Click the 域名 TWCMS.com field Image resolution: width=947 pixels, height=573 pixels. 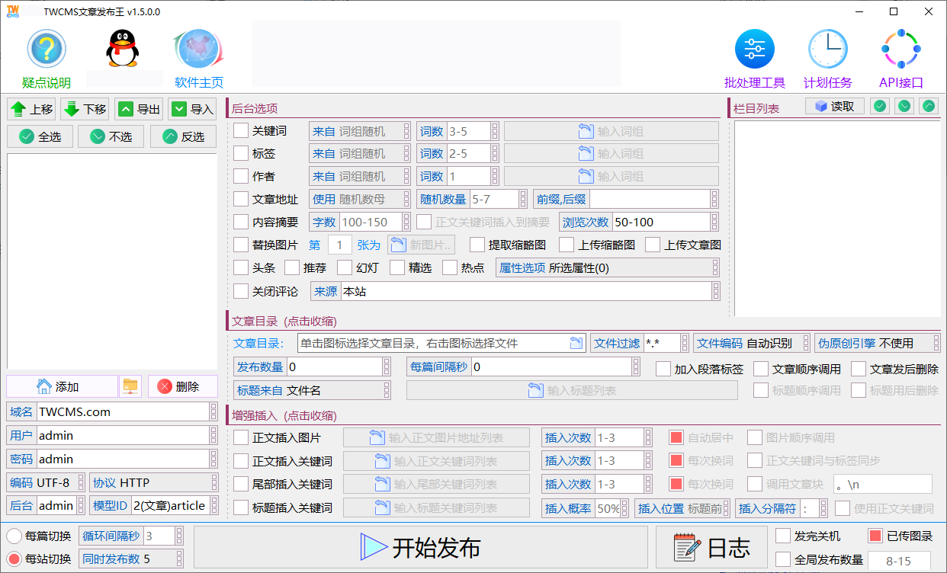[112, 411]
